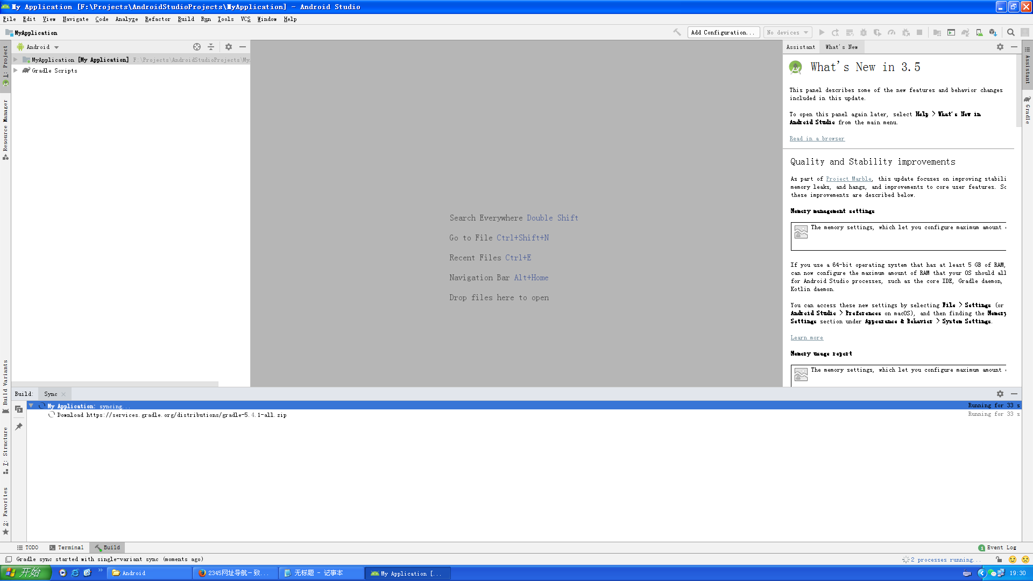Open Read in a browser link
This screenshot has height=581, width=1033.
click(x=817, y=139)
